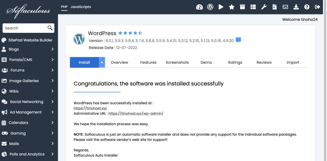Open backups via the zipped file icon
The image size is (327, 161).
(x=275, y=7)
